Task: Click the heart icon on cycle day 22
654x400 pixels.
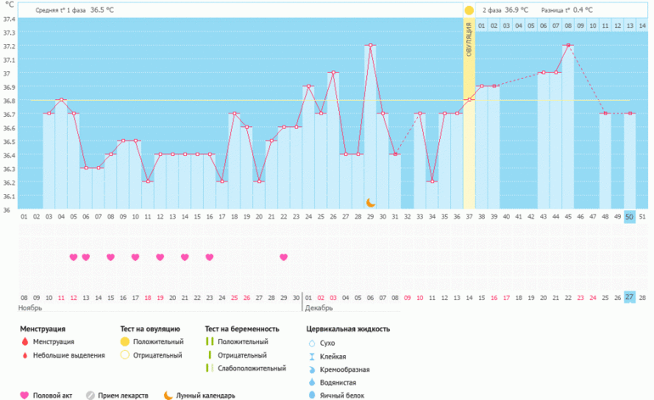Action: point(284,257)
